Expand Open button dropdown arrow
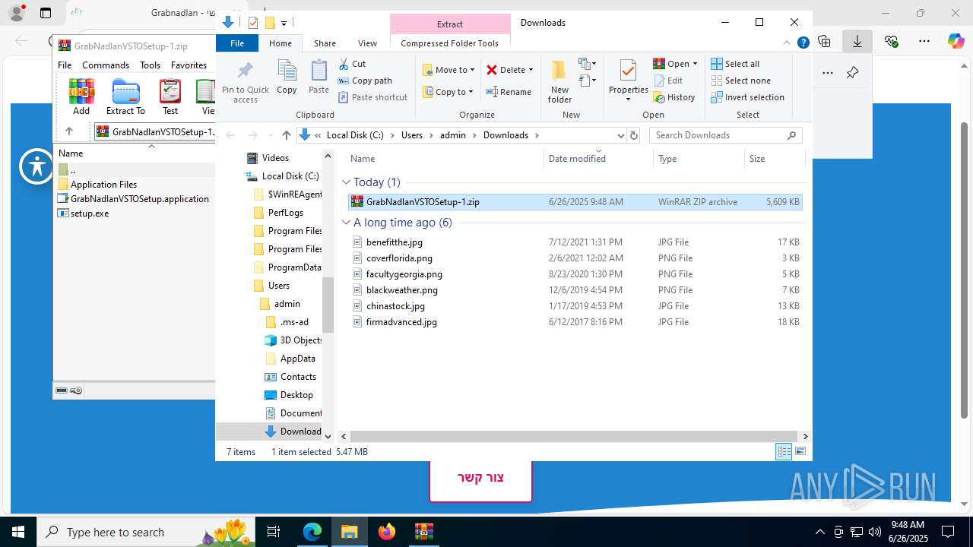This screenshot has width=973, height=547. pyautogui.click(x=695, y=64)
